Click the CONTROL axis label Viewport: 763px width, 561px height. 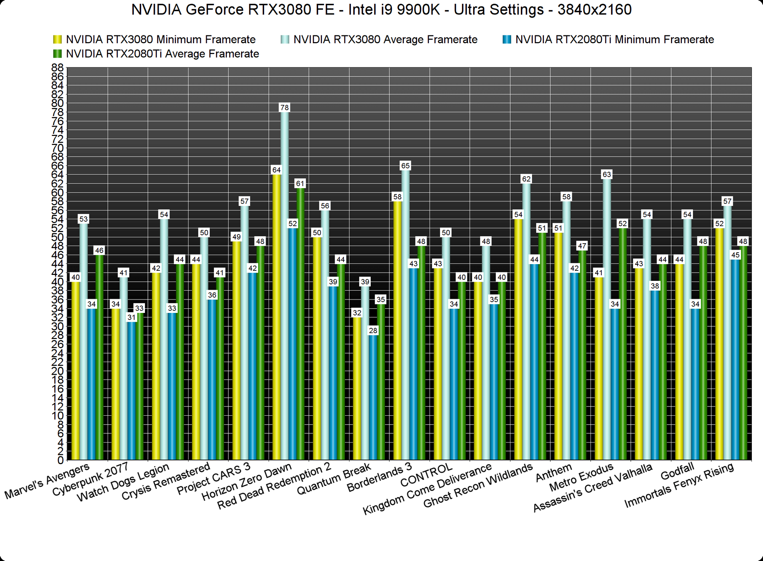point(426,475)
